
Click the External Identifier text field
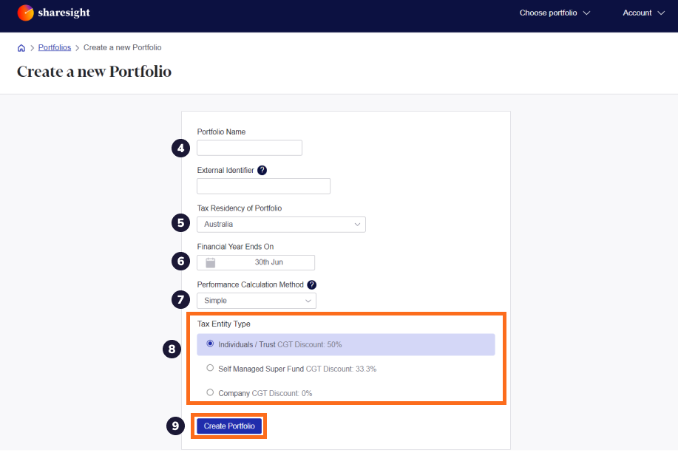pyautogui.click(x=263, y=185)
